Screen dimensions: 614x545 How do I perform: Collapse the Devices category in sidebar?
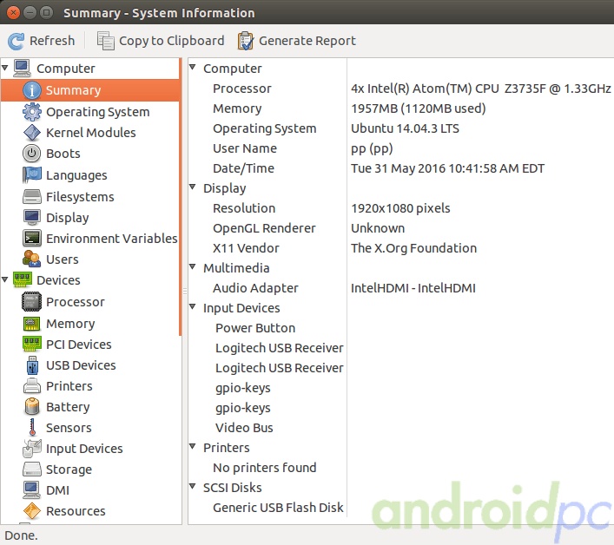(4, 279)
